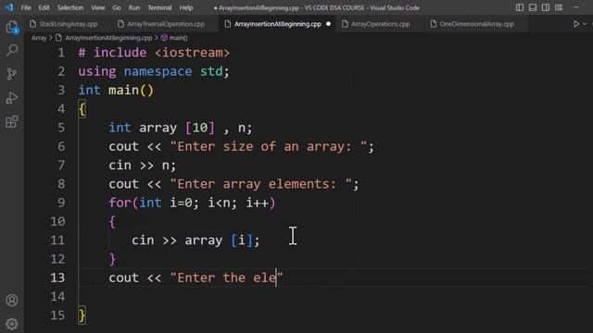Click string "Enter size of an array: "
Image resolution: width=593 pixels, height=333 pixels.
point(268,146)
